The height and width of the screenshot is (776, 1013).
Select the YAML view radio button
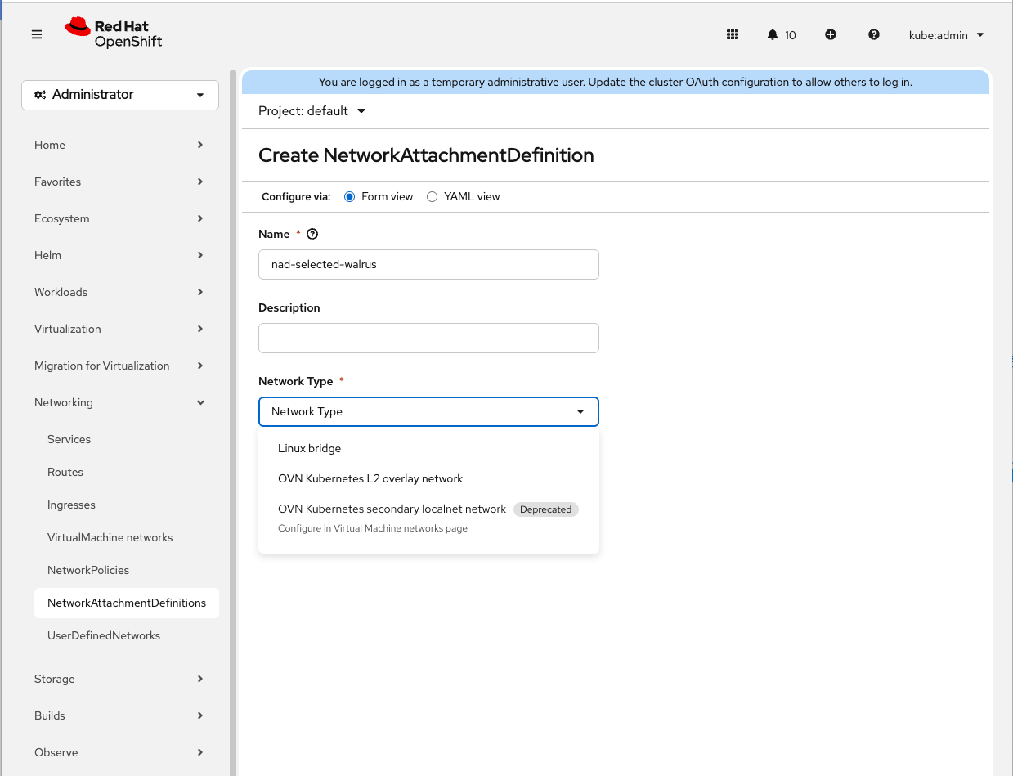coord(433,197)
